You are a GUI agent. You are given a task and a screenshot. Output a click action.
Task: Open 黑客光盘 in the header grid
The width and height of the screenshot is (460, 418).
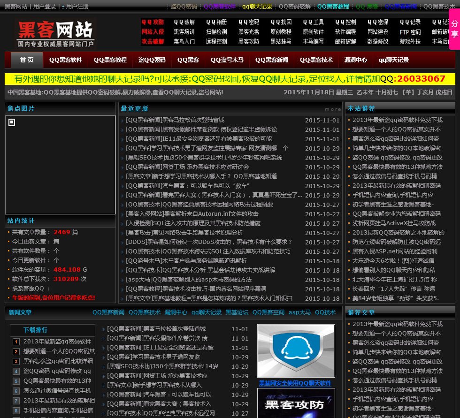coord(249,31)
